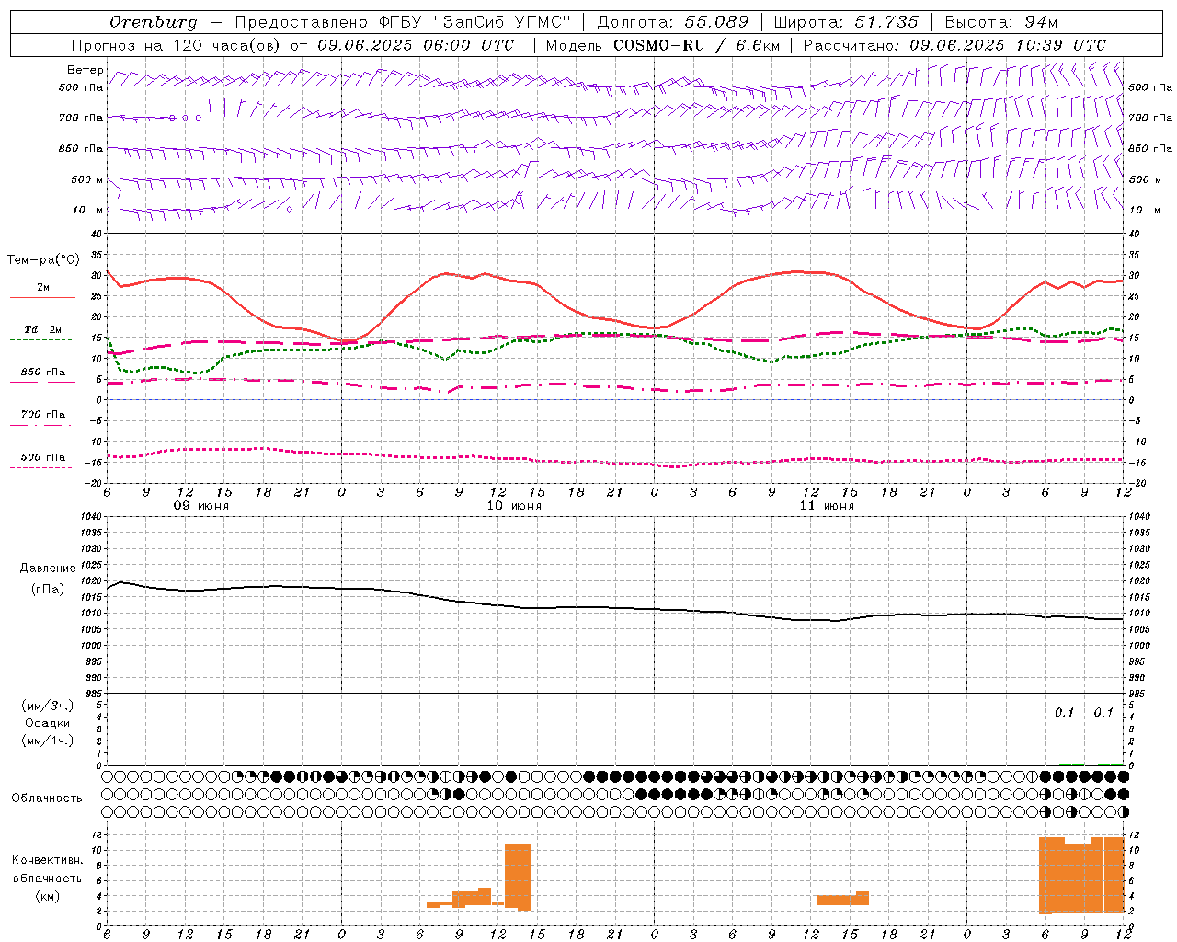Click dotted "500 гПа" temperature legend entry

tap(43, 457)
